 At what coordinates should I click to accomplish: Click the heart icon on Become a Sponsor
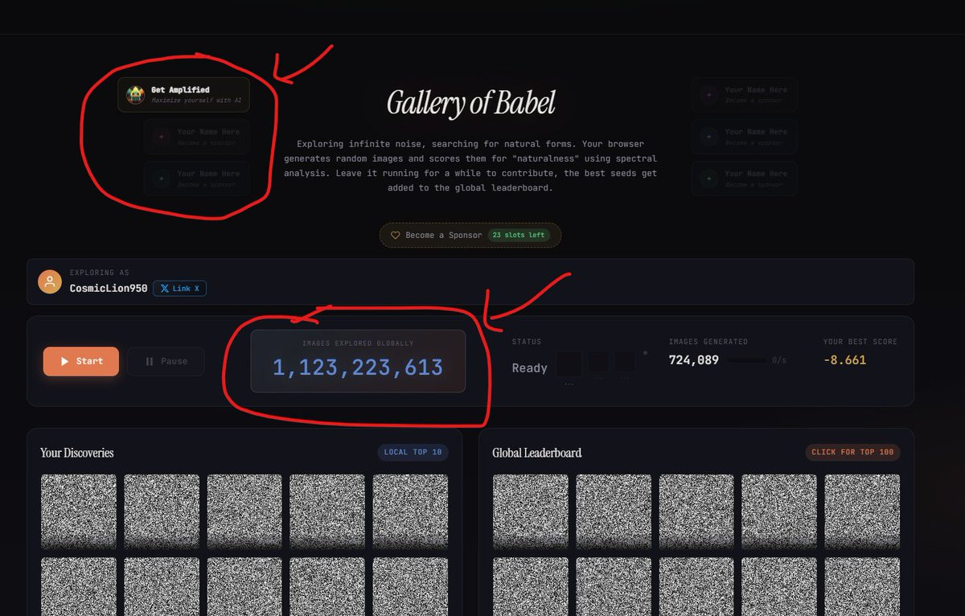pos(395,236)
